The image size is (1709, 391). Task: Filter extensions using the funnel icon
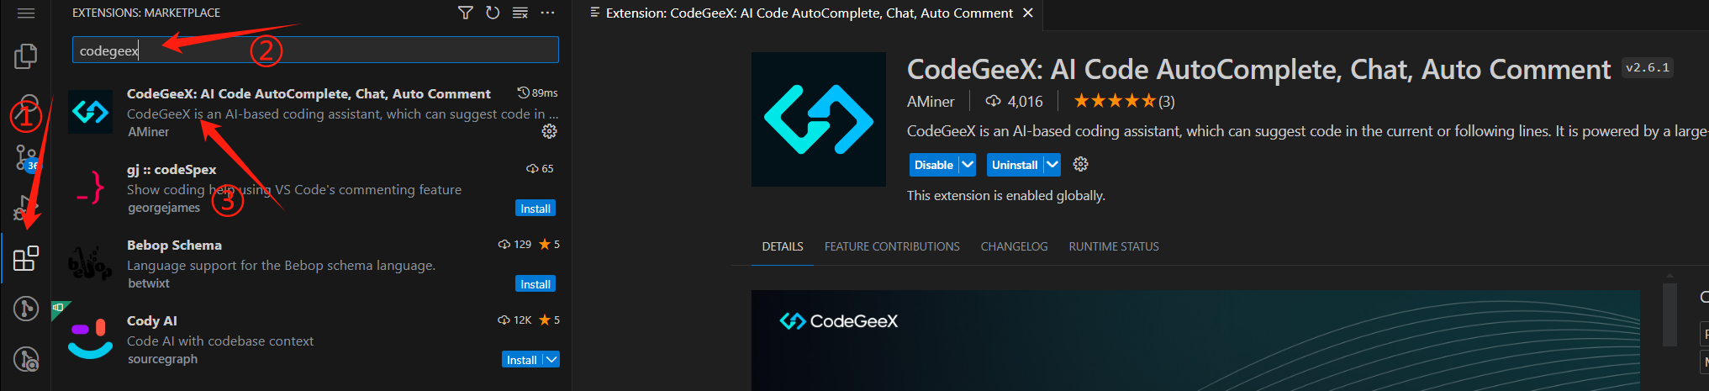click(465, 13)
